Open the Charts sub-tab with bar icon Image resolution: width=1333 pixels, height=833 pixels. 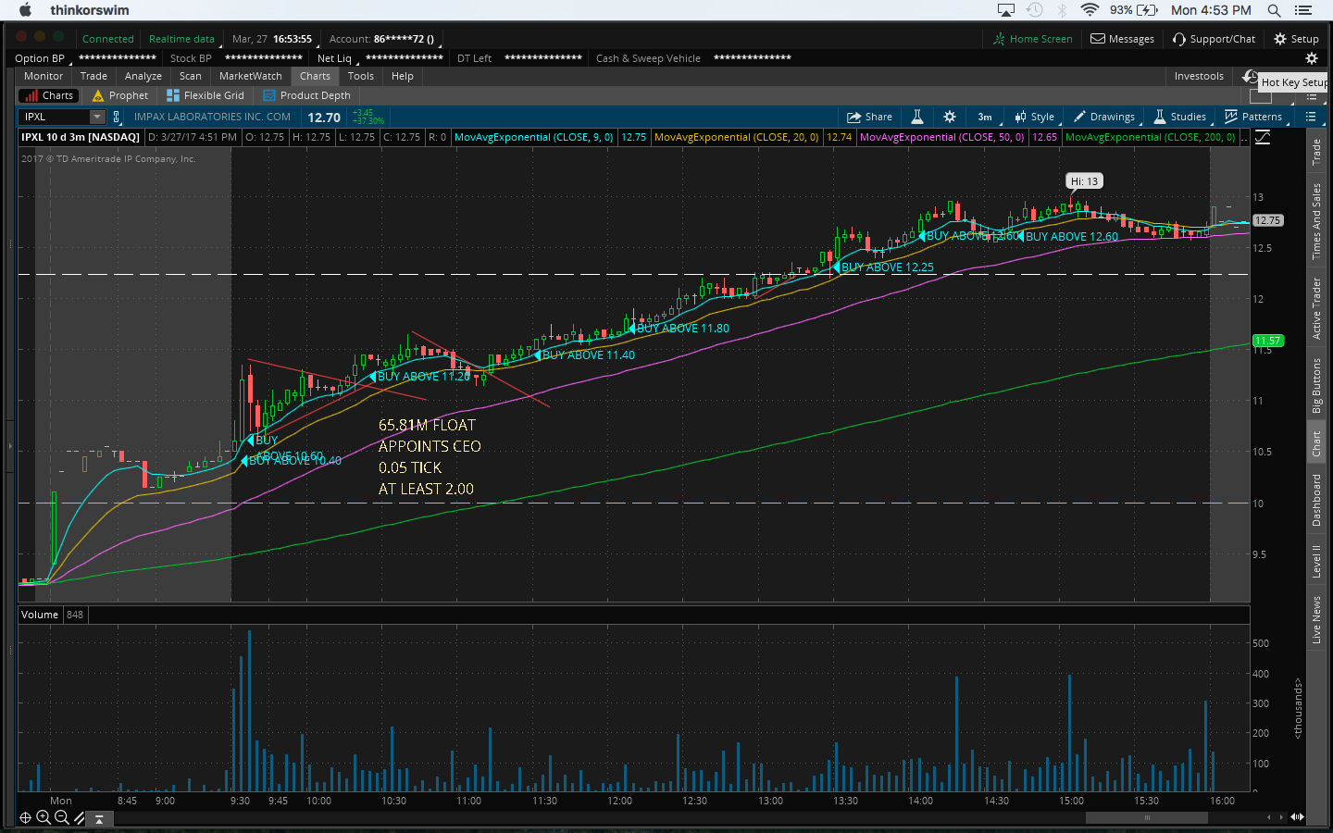click(x=49, y=95)
